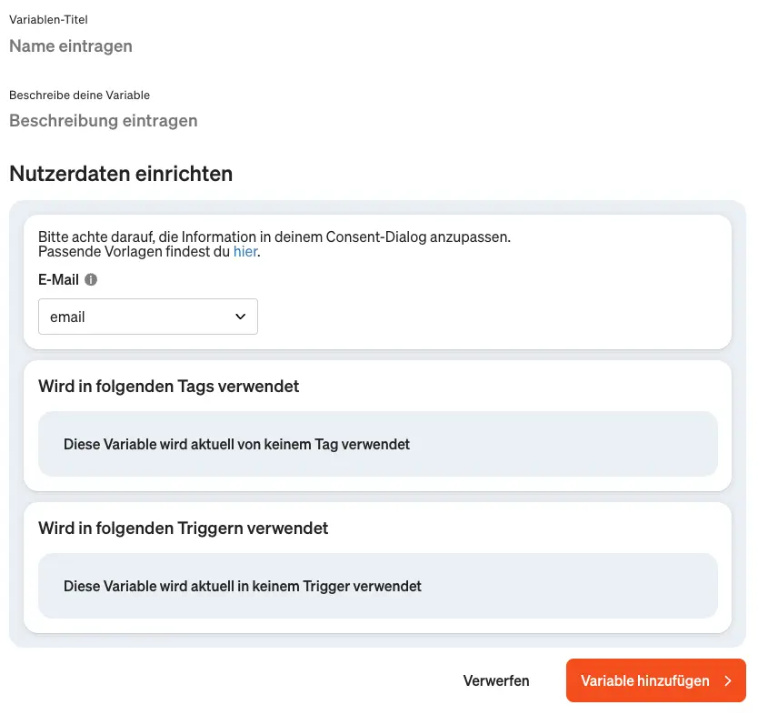This screenshot has height=725, width=758.
Task: Click the 'Passende Vorlagen findest du' text
Action: [134, 252]
